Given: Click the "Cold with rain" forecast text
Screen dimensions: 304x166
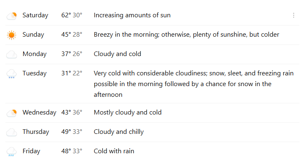Looking at the screenshot, I should [x=114, y=151].
